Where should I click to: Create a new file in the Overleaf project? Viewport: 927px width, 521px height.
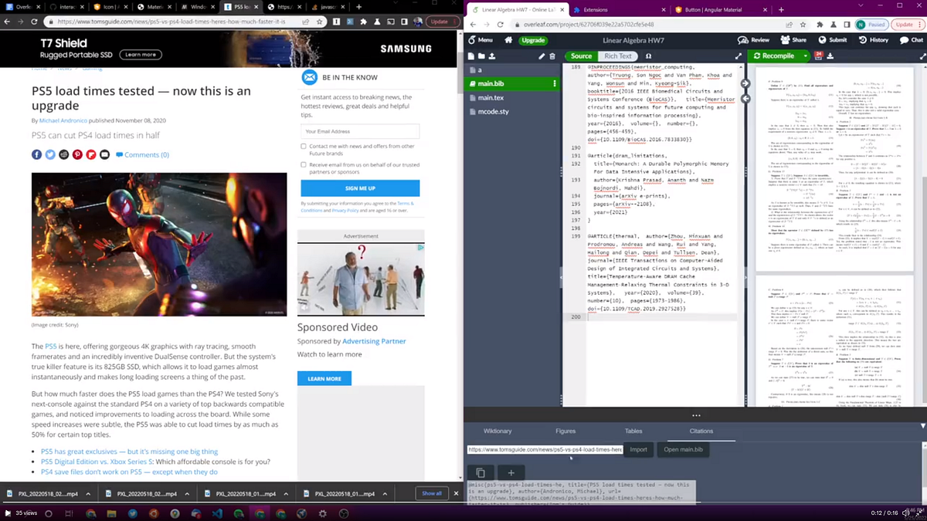pyautogui.click(x=472, y=55)
